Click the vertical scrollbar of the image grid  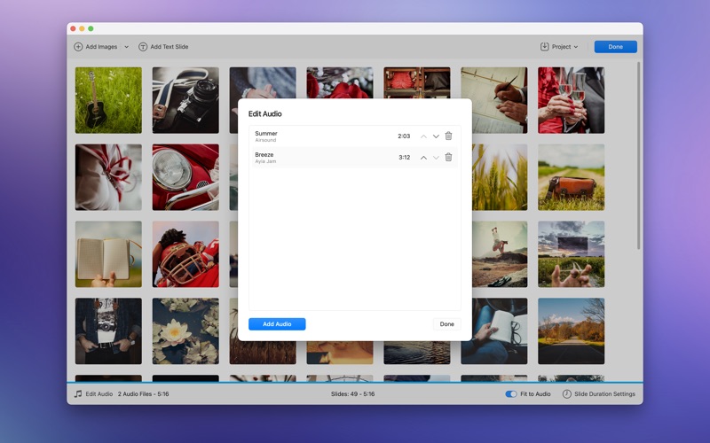pos(638,156)
